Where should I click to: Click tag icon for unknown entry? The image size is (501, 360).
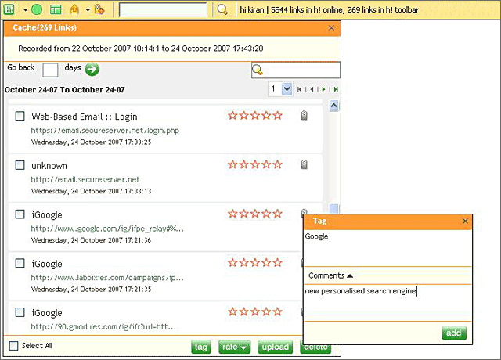point(305,164)
